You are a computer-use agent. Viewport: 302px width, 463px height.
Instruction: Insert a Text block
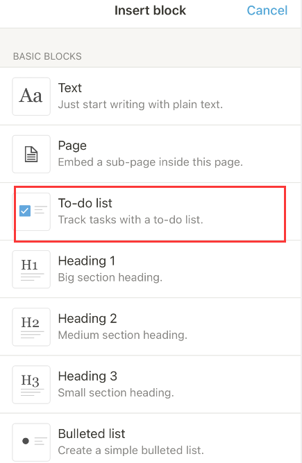click(x=151, y=96)
